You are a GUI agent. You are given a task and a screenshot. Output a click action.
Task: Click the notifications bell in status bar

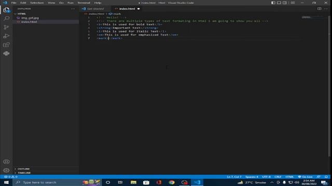coord(326,177)
